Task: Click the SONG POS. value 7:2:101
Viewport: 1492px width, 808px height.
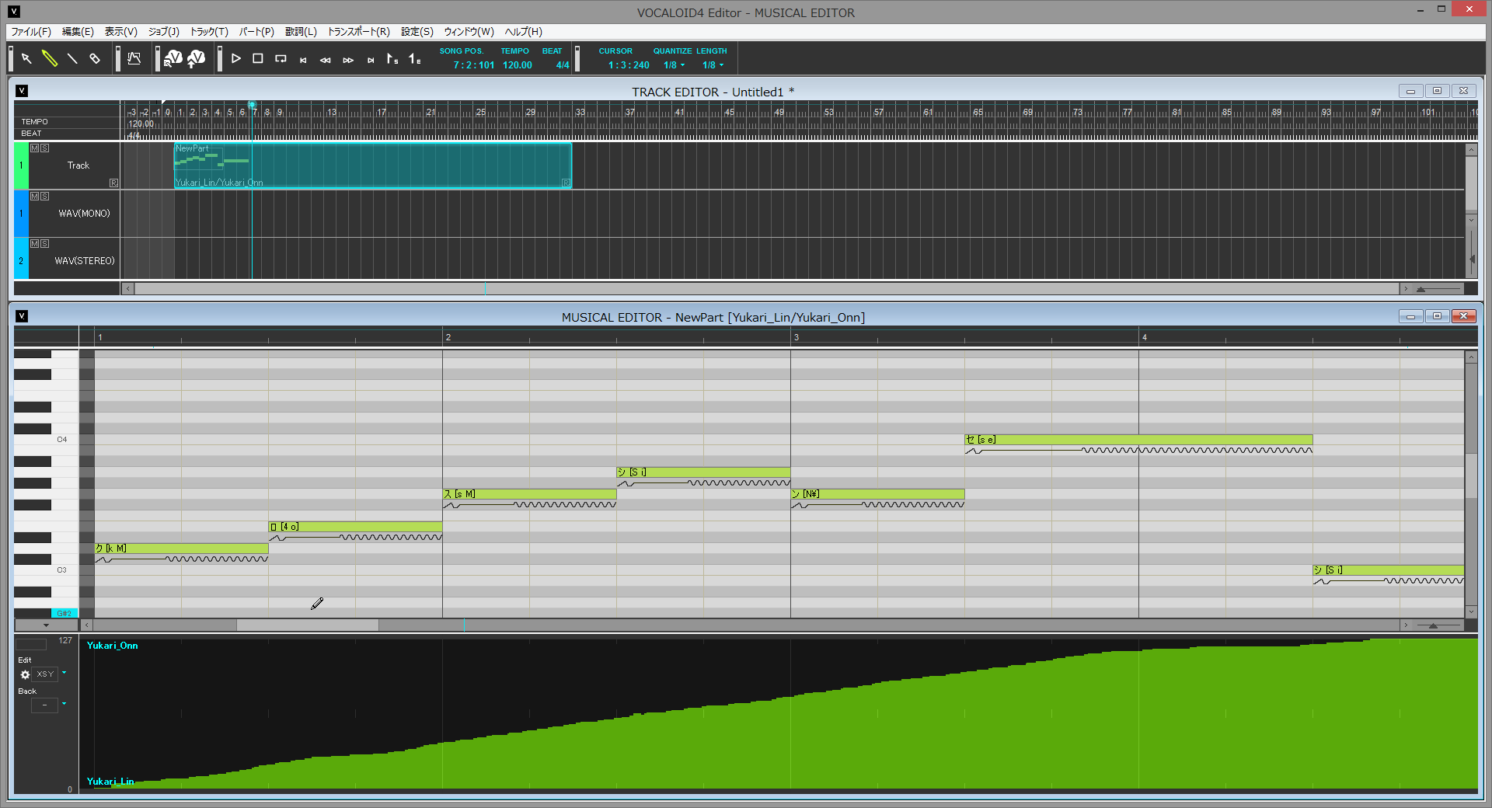Action: click(473, 65)
